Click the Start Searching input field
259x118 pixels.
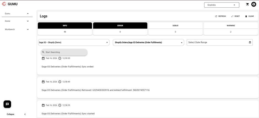coord(65,52)
